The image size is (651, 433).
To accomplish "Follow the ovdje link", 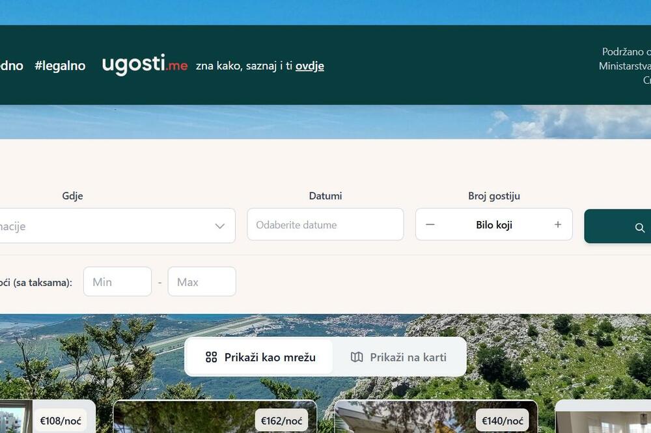I will [x=310, y=66].
